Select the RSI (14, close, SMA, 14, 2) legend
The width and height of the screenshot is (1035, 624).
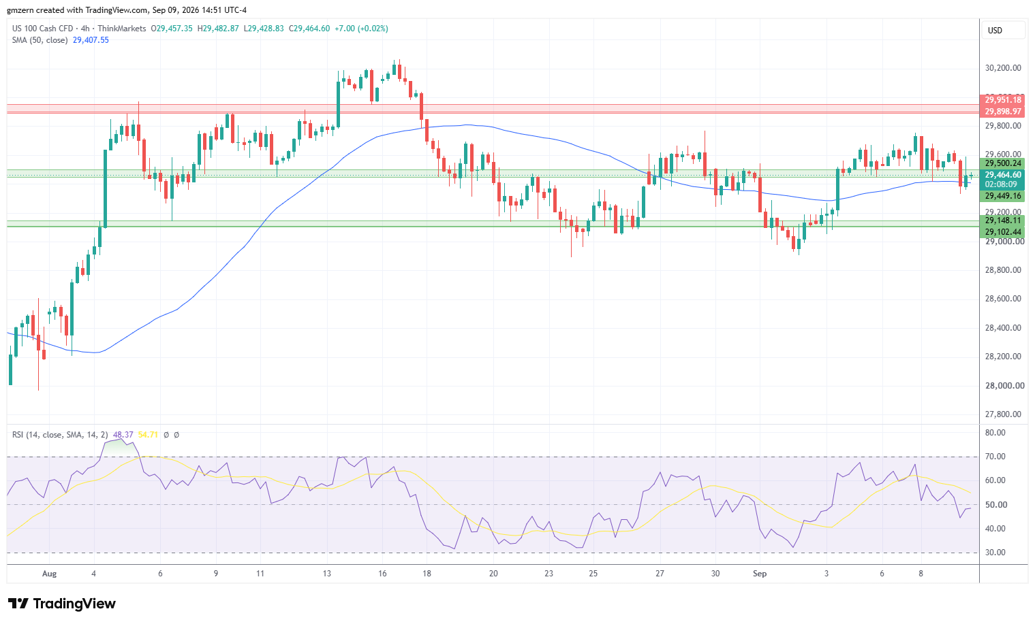[x=60, y=435]
